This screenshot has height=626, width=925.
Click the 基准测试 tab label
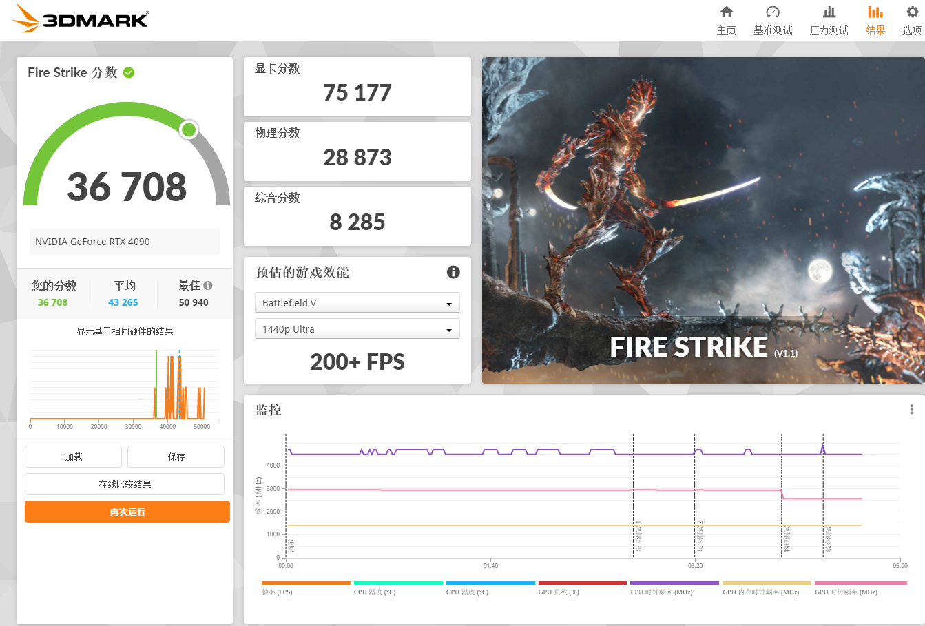click(773, 30)
